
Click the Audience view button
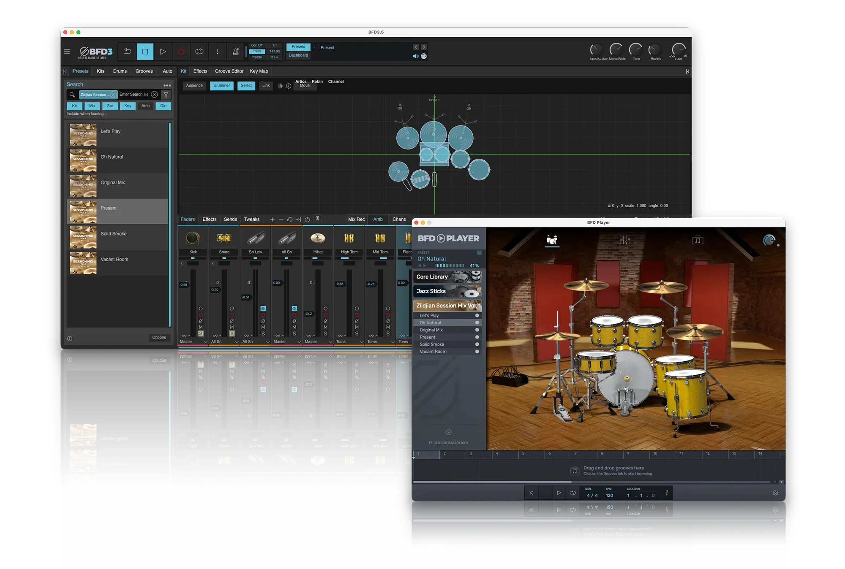(194, 86)
